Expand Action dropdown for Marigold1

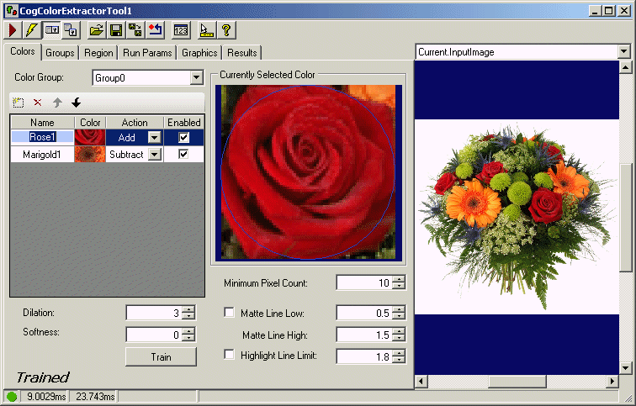[x=154, y=155]
